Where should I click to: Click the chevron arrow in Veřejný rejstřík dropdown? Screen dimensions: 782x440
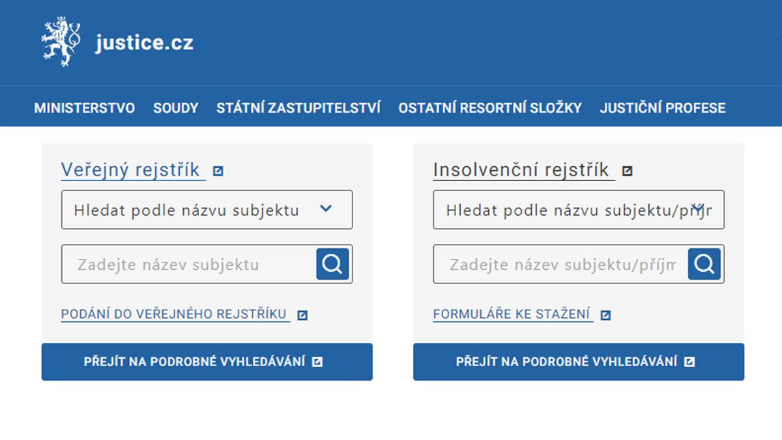point(326,209)
